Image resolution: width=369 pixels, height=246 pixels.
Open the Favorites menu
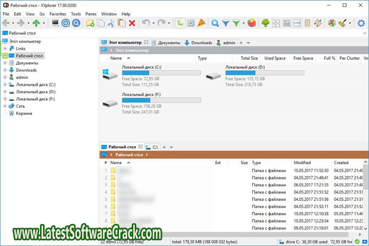(57, 14)
